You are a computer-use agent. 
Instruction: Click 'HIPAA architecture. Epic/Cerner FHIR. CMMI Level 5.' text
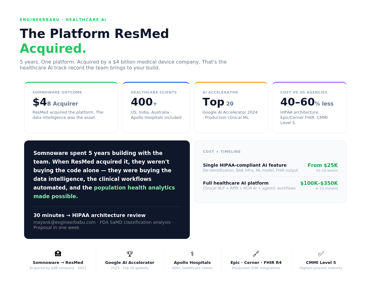coord(304,118)
